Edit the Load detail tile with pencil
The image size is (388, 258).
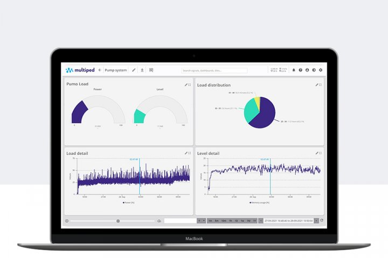pos(186,153)
